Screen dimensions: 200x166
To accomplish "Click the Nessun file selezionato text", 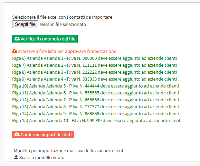I will pos(63,25).
